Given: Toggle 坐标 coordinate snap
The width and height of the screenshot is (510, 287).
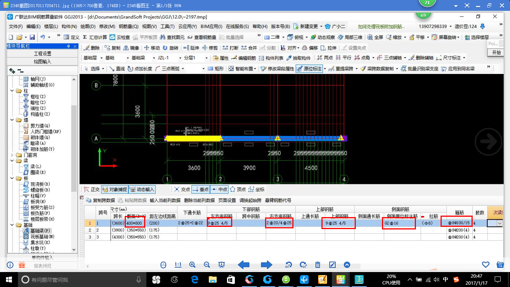Looking at the screenshot, I should 256,189.
